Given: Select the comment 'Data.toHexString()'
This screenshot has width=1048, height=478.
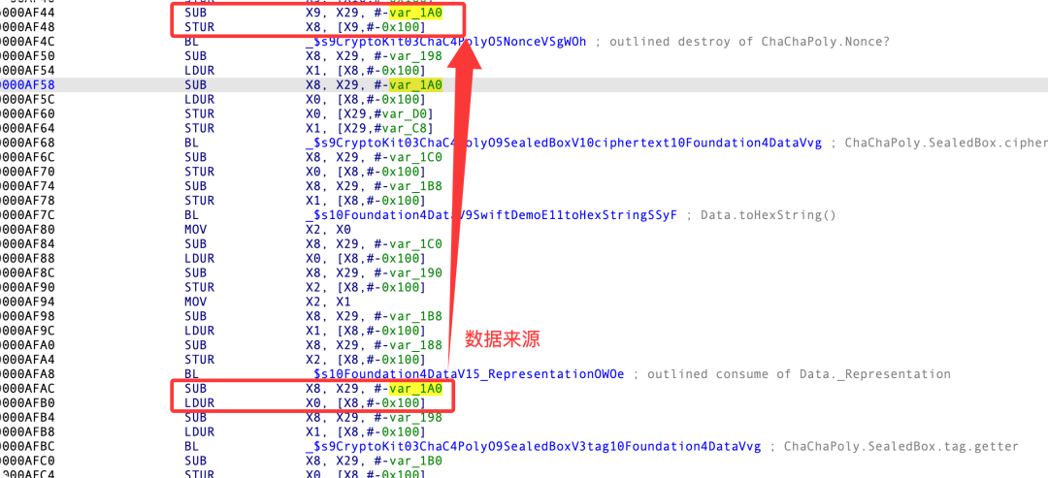Looking at the screenshot, I should click(769, 215).
